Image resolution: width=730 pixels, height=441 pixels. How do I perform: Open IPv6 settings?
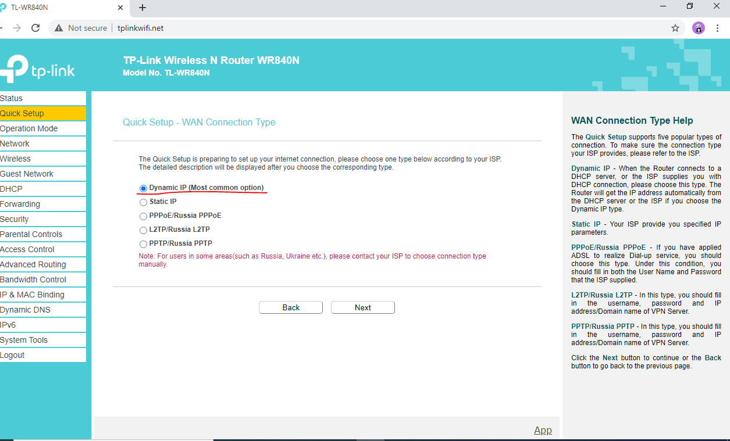point(43,325)
